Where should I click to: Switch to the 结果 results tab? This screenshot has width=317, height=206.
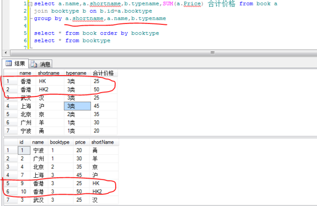[x=16, y=64]
